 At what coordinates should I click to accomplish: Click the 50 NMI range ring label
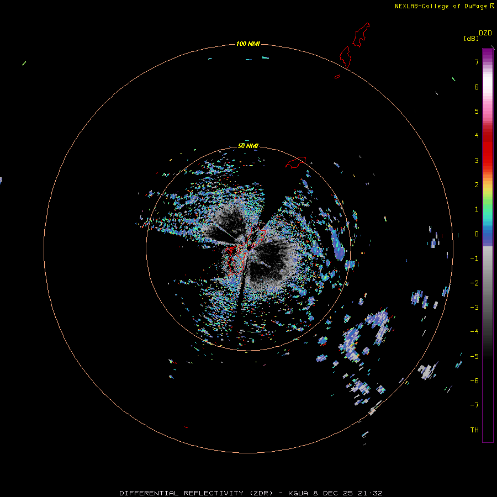coord(248,146)
